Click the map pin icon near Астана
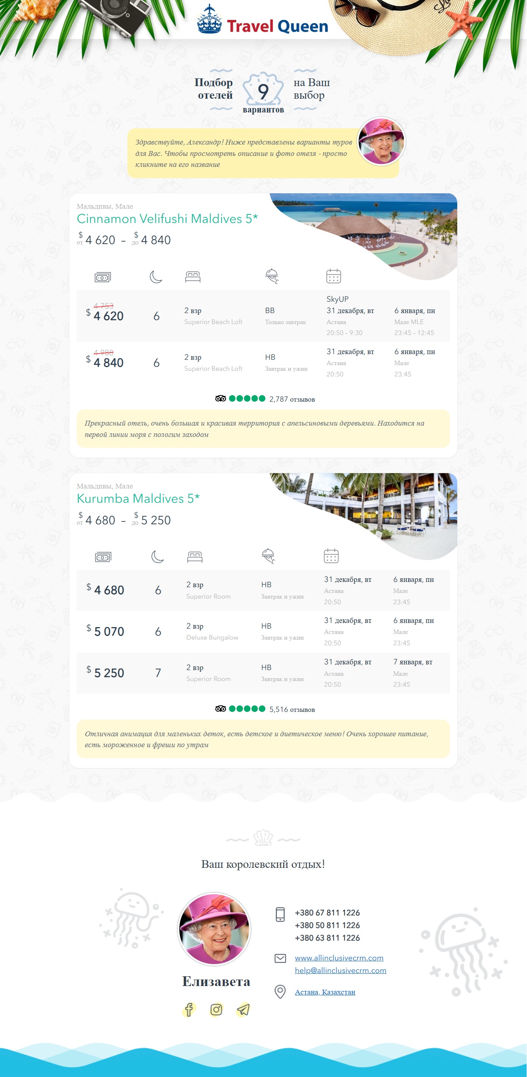Image resolution: width=527 pixels, height=1077 pixels. point(280,992)
